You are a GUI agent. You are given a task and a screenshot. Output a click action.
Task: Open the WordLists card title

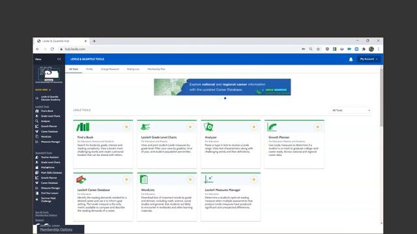(148, 190)
